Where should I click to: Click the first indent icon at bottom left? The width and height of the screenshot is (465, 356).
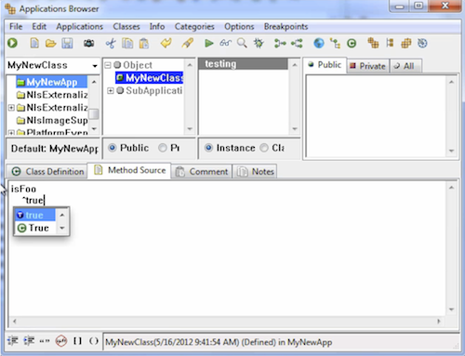[13, 341]
